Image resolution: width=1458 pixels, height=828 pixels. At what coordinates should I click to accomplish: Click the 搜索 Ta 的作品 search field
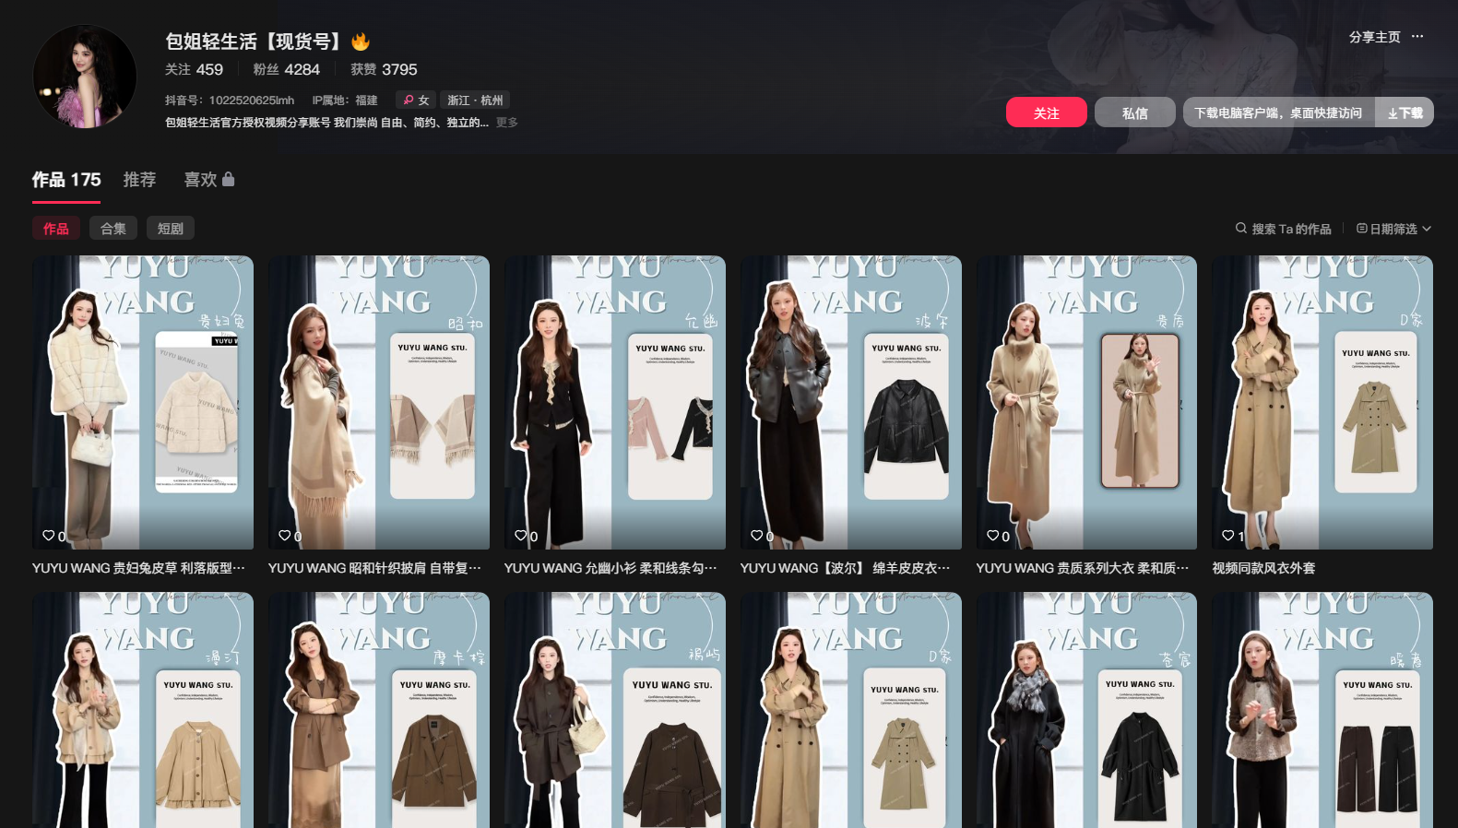1284,229
